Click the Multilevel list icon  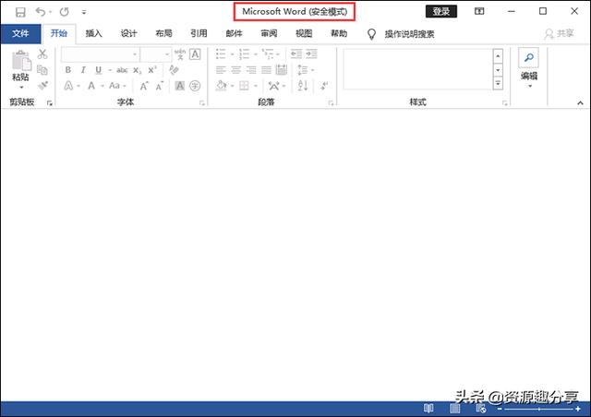click(268, 54)
